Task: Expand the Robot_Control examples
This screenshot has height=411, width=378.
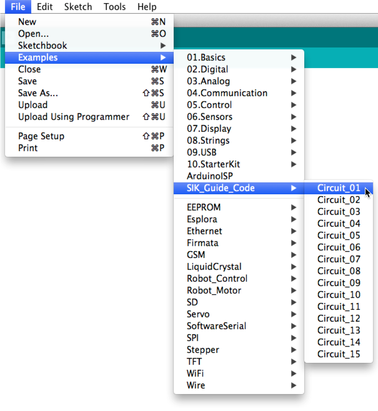Action: point(239,279)
